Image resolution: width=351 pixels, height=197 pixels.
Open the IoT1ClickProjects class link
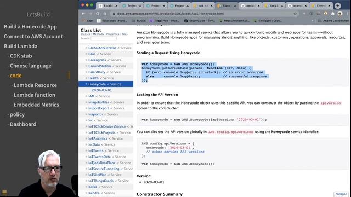point(102,132)
